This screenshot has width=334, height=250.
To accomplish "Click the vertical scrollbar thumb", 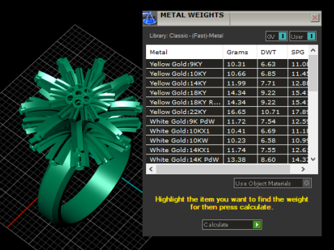I will [313, 73].
